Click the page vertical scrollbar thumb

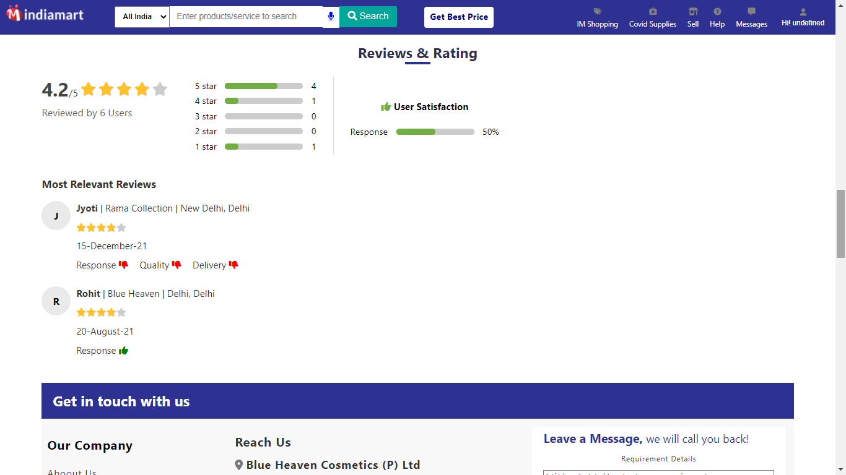(x=840, y=223)
